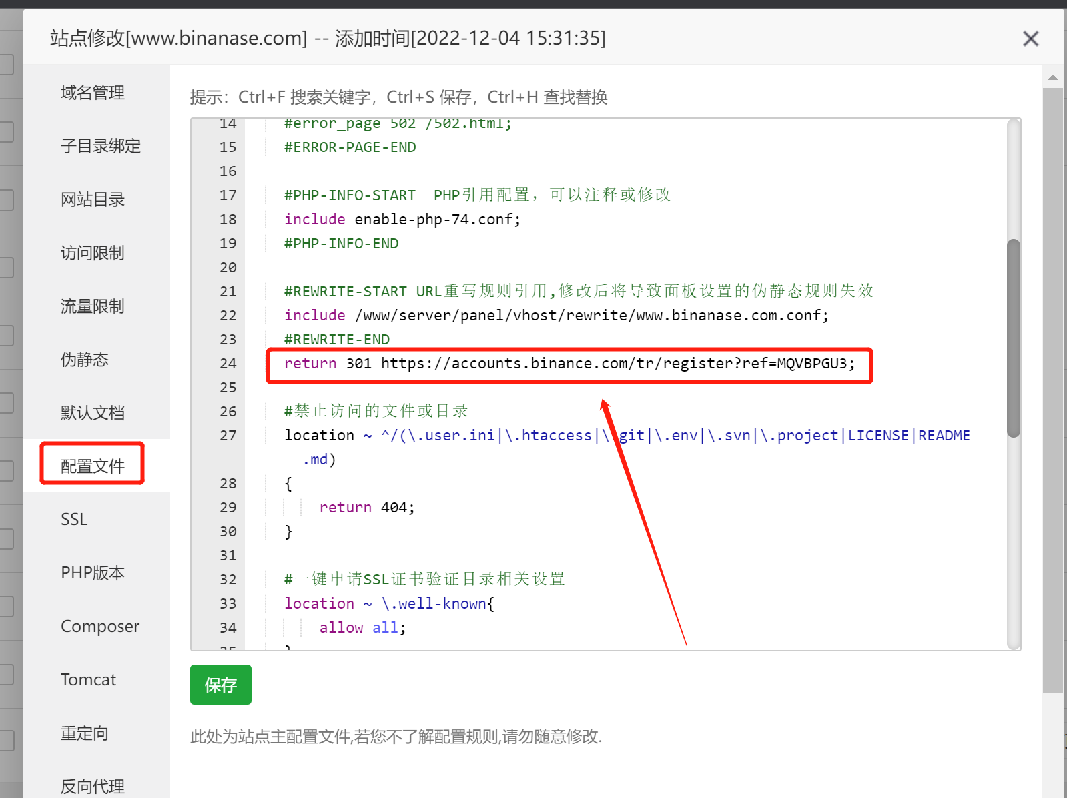Click line number 24 in the gutter
The image size is (1067, 798).
coord(228,364)
